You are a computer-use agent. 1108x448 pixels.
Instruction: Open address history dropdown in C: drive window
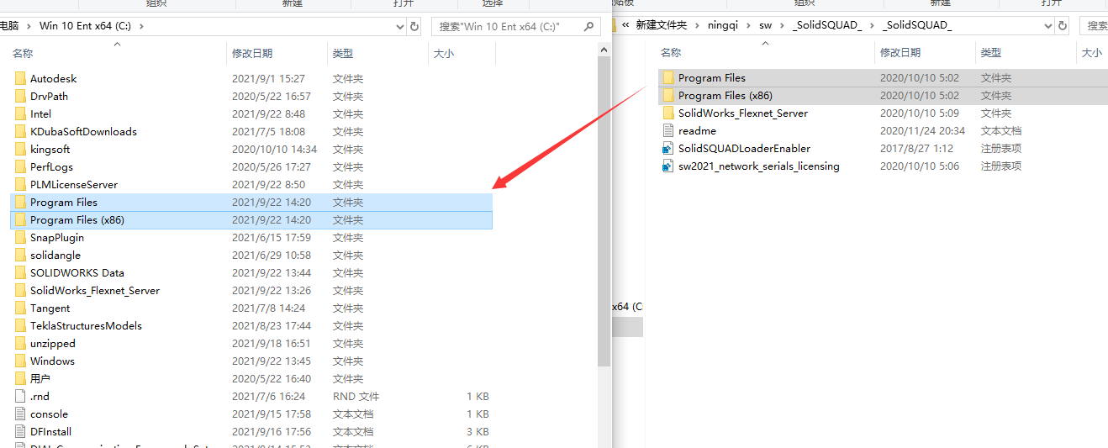click(x=400, y=26)
